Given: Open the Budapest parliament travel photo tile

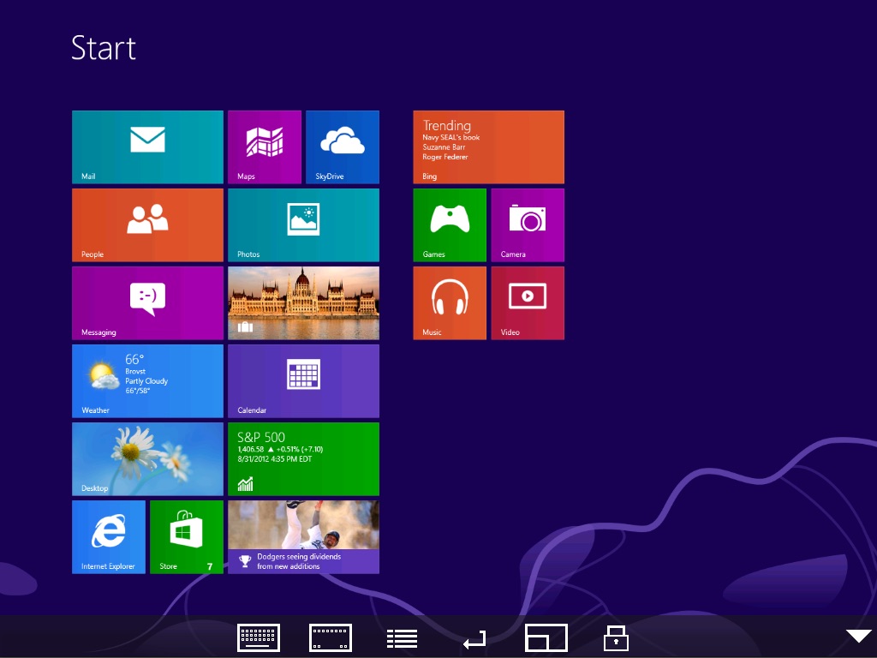Looking at the screenshot, I should pos(304,302).
